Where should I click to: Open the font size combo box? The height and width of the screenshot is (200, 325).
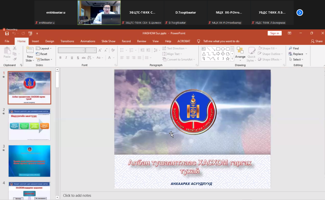point(91,50)
